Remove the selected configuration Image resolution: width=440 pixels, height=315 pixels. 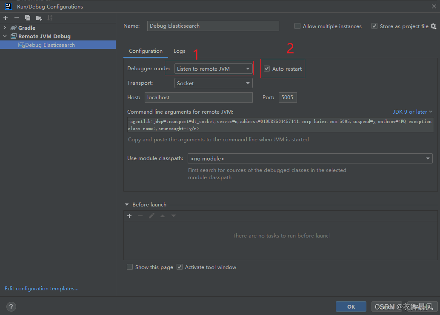pos(17,18)
